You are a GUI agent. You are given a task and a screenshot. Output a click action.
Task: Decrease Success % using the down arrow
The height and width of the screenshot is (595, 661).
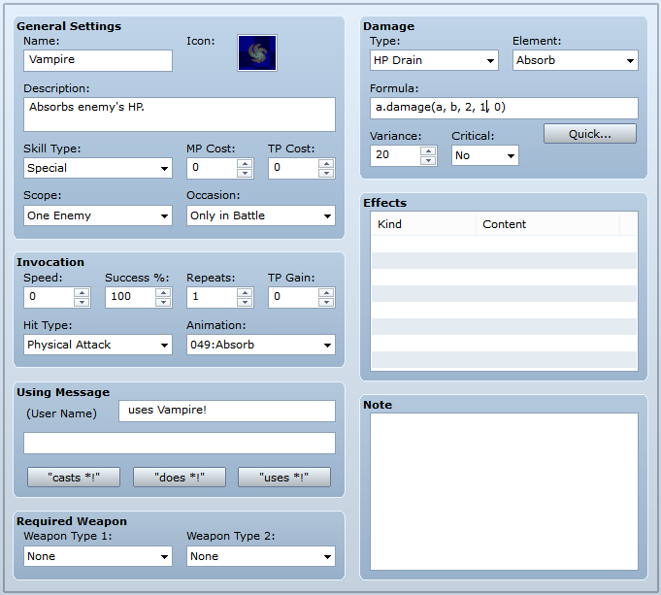pos(163,302)
